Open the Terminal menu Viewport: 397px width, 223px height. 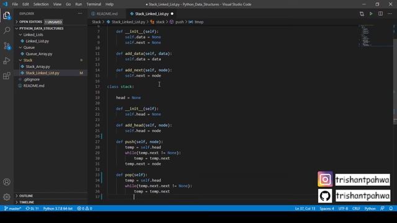pyautogui.click(x=94, y=4)
